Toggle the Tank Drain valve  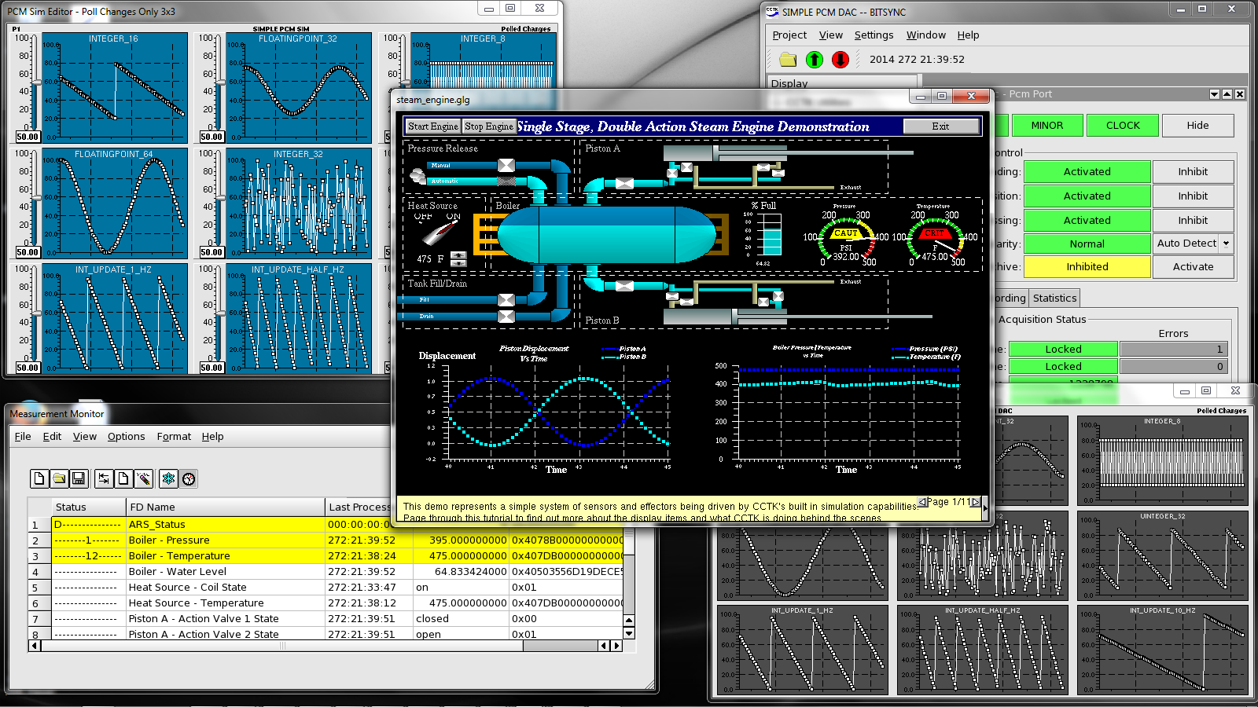pos(506,317)
